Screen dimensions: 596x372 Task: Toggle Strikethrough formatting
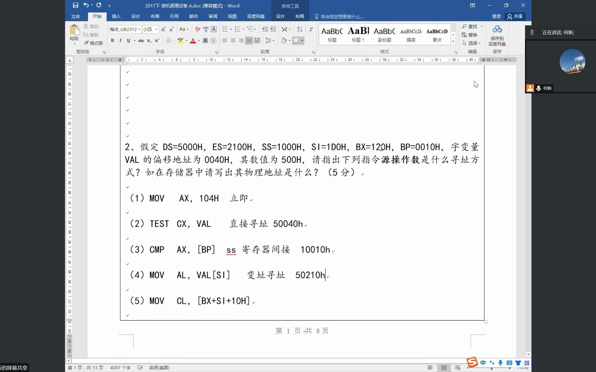click(141, 41)
